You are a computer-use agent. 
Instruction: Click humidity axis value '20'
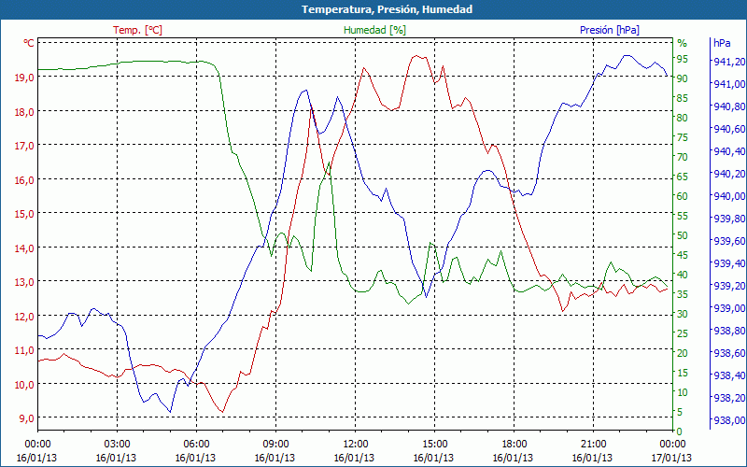(683, 353)
